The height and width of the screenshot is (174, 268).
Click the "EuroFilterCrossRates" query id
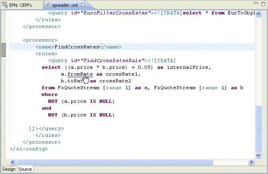coord(116,13)
